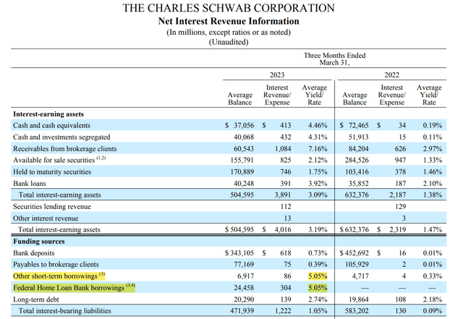Select the 2022 column group header

pyautogui.click(x=391, y=75)
